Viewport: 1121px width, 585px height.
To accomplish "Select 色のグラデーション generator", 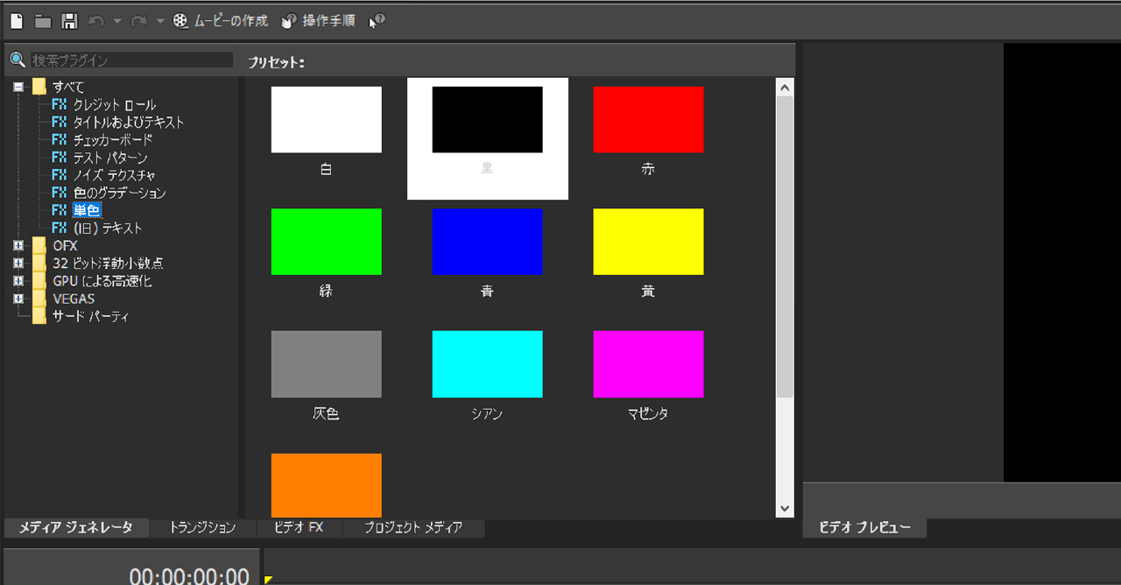I will pos(119,193).
